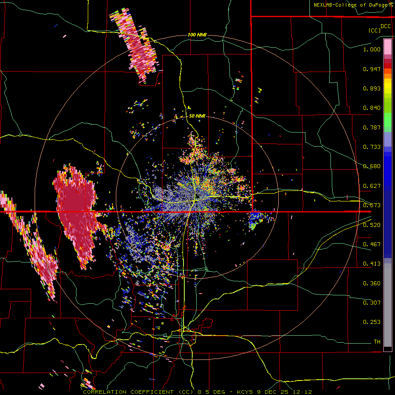Click the 50 NMI range ring label

tap(197, 116)
